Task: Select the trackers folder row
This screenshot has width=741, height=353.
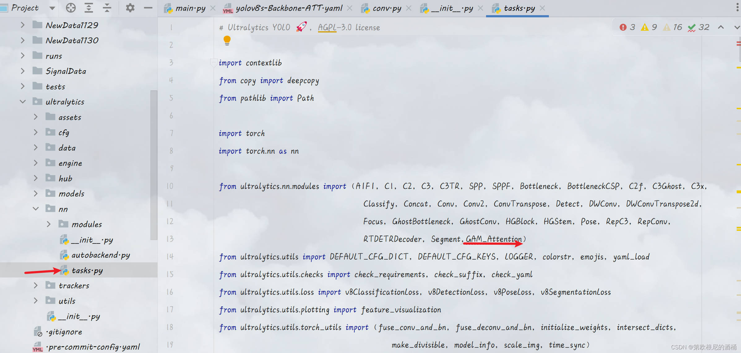Action: tap(79, 285)
